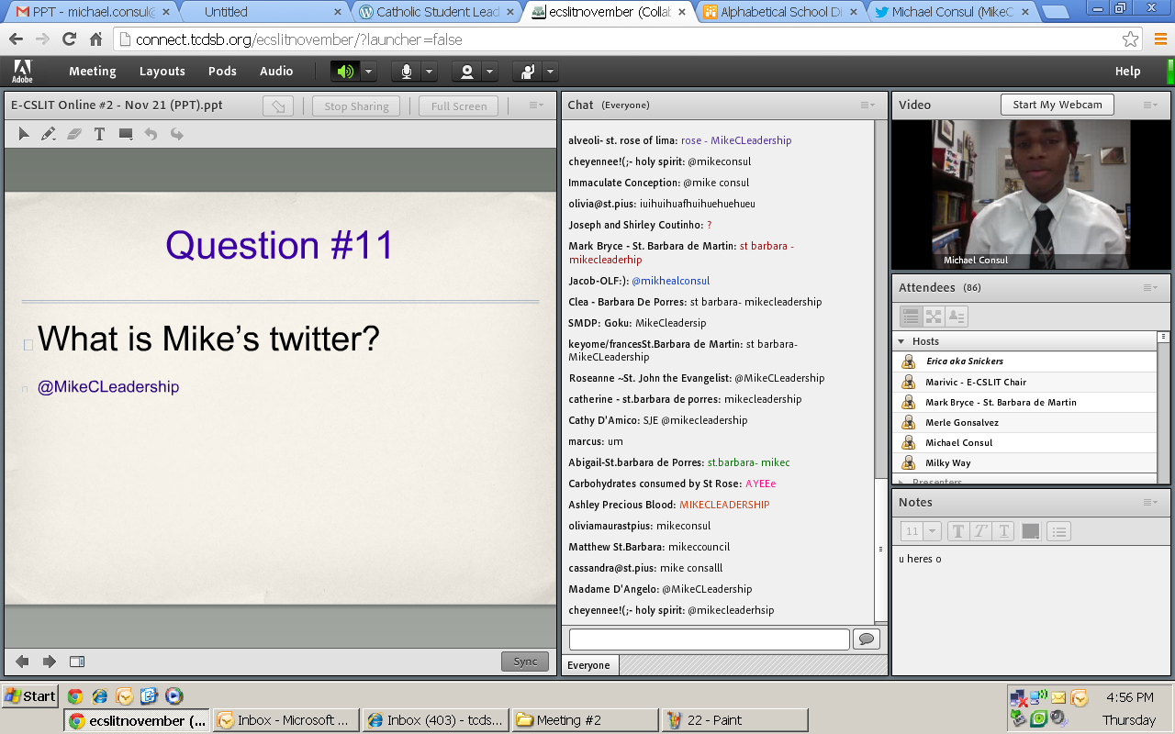
Task: Mute the green speaker audio
Action: click(345, 72)
